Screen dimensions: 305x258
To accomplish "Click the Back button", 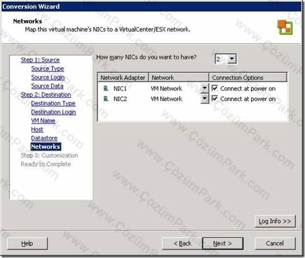I will point(182,243).
